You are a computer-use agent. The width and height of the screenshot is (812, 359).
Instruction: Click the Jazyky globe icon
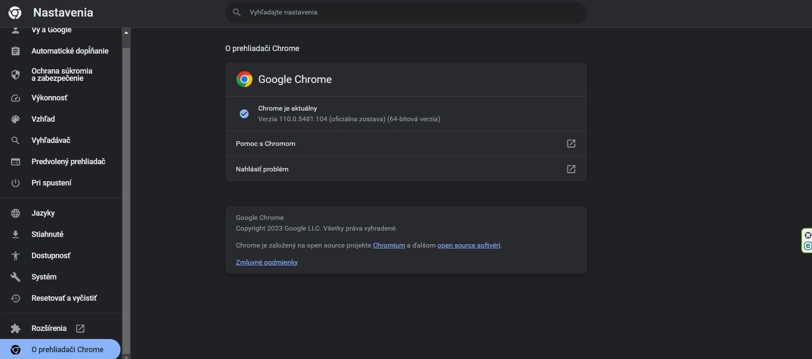pos(15,214)
